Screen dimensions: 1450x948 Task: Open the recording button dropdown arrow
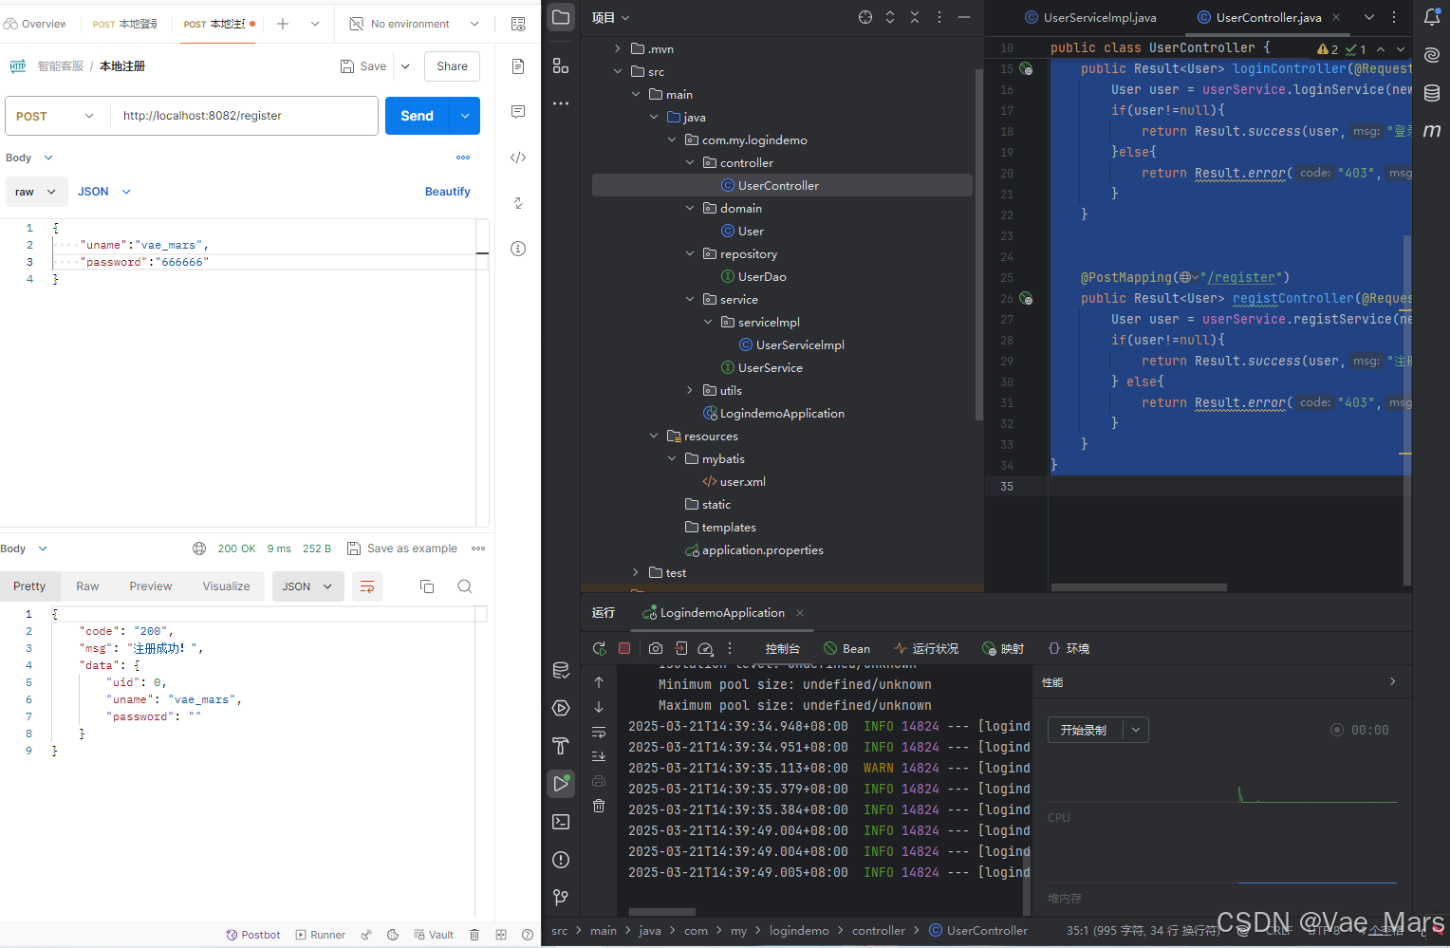pos(1136,730)
